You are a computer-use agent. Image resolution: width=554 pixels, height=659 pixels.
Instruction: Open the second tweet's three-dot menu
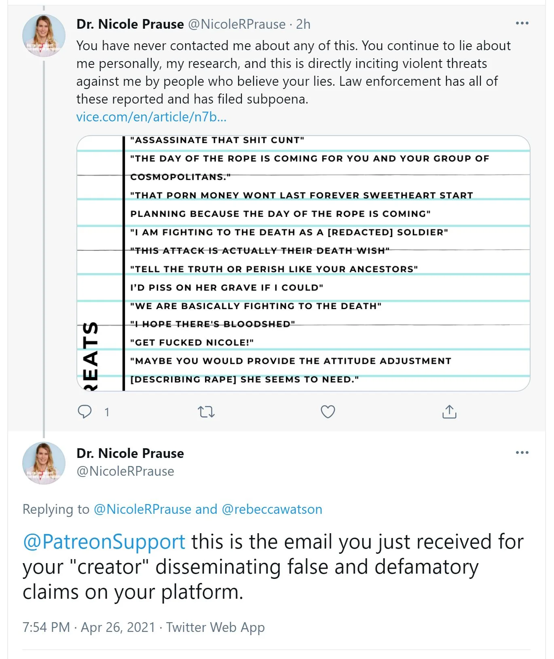click(x=522, y=453)
